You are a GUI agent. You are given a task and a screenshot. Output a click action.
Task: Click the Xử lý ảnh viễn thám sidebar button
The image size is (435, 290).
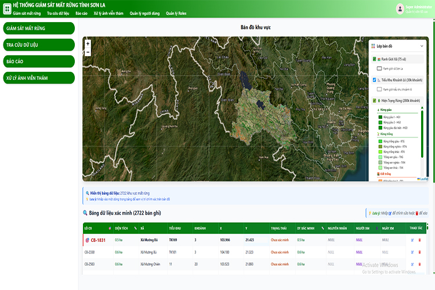coord(38,78)
